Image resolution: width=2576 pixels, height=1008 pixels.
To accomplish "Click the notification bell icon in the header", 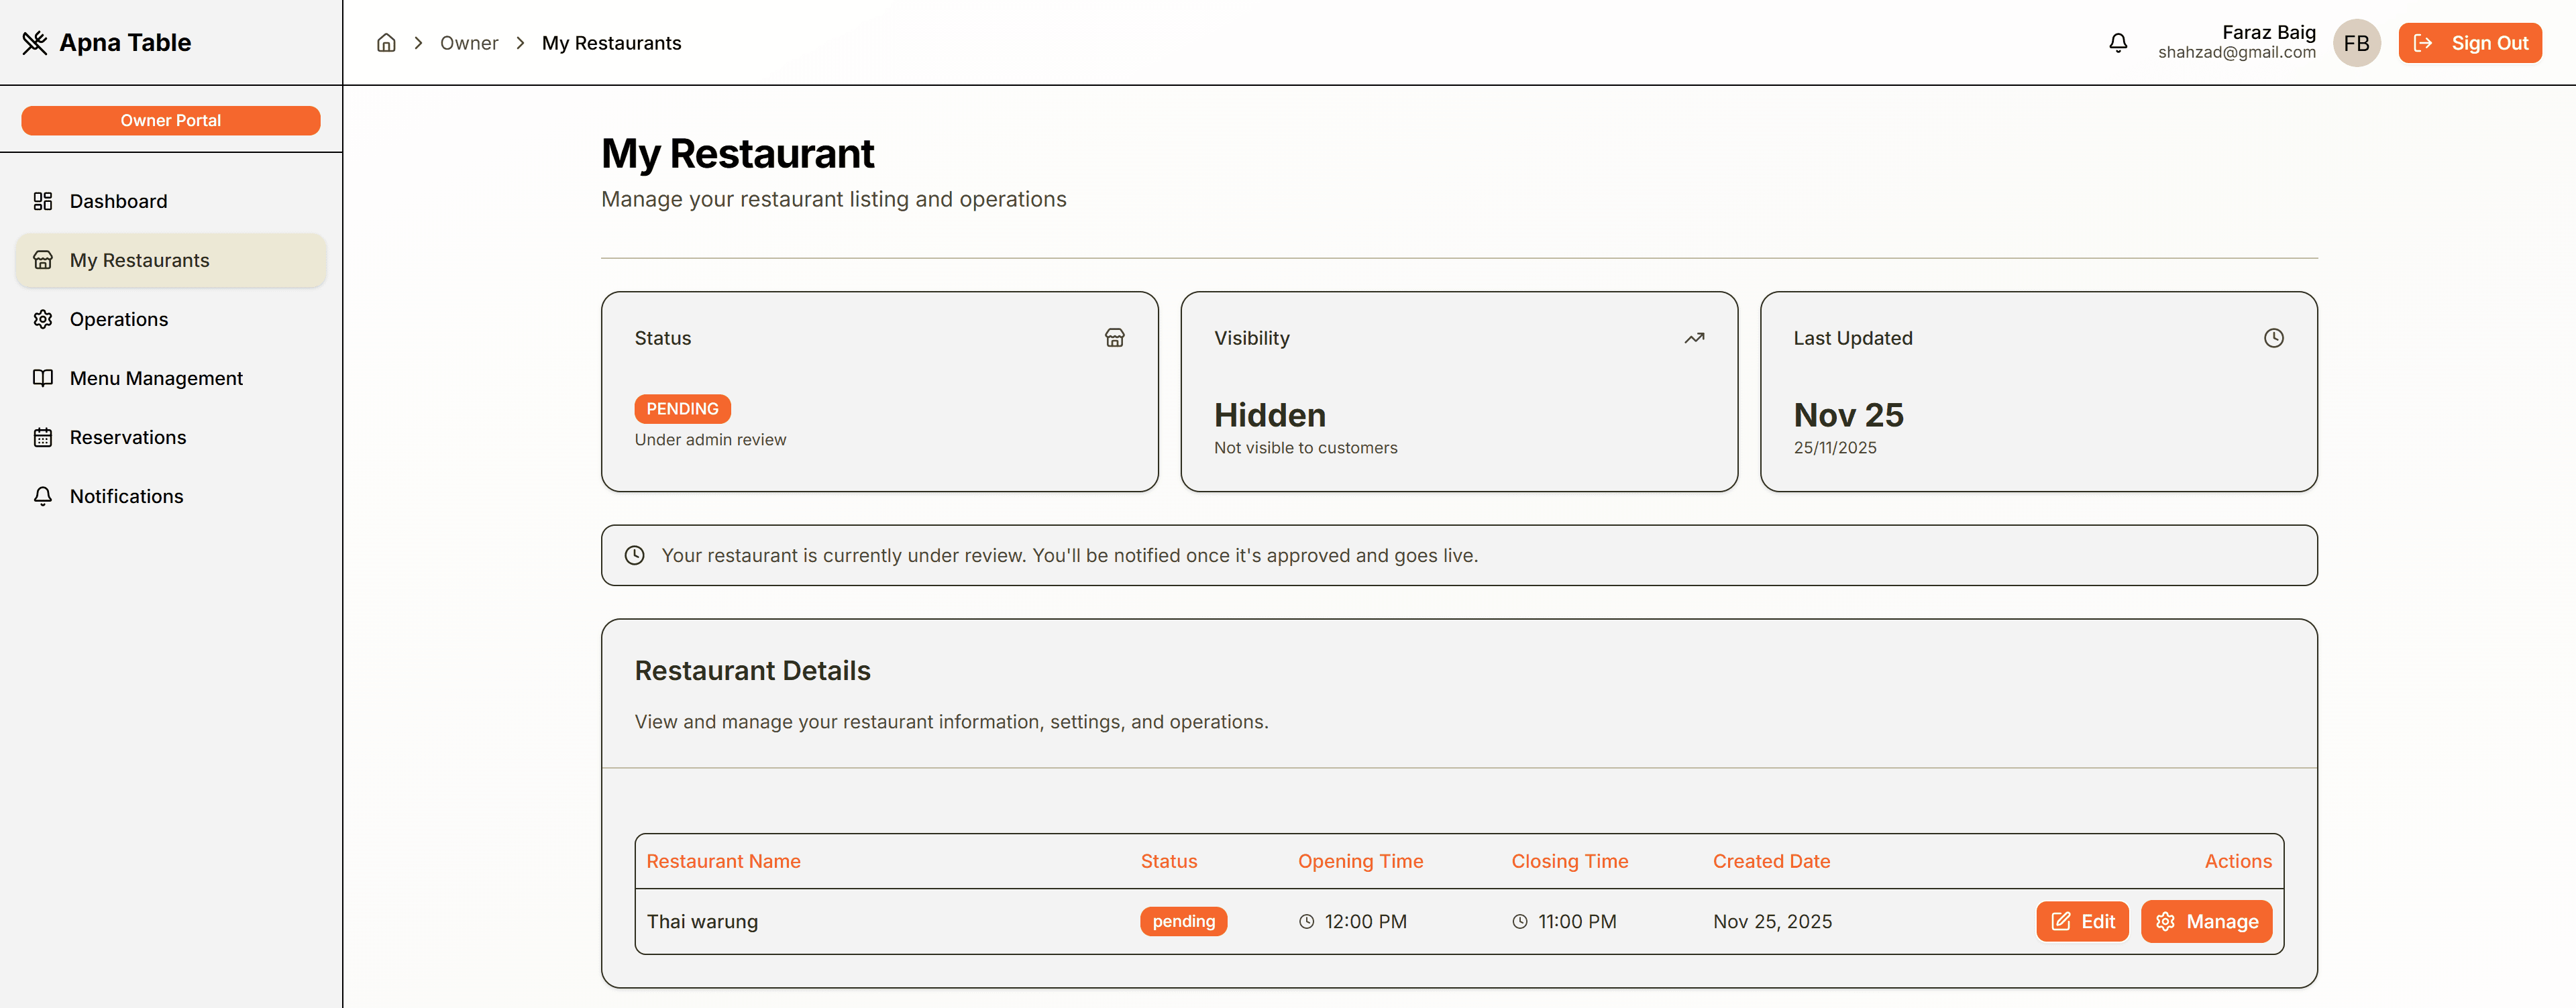I will pyautogui.click(x=2118, y=43).
